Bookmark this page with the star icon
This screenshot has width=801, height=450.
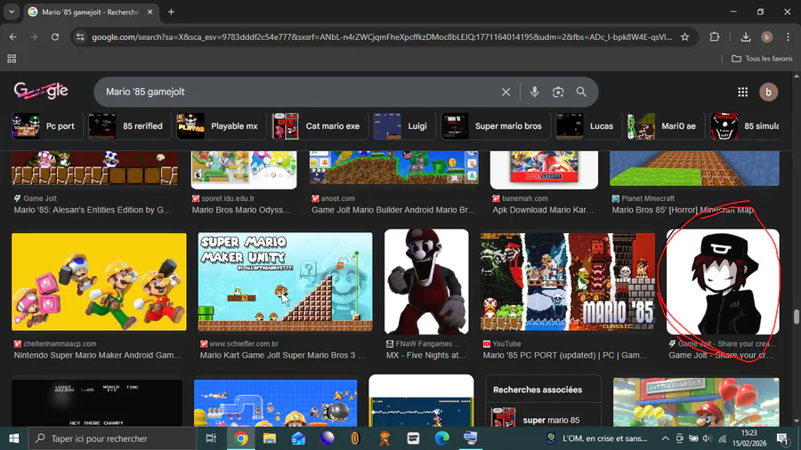coord(685,36)
